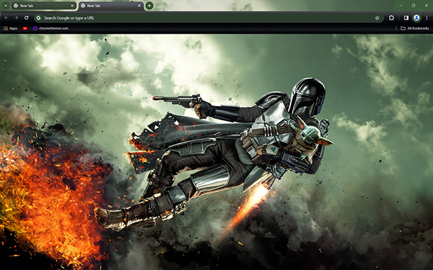Focus the Search Google or type a URL field
The height and width of the screenshot is (270, 433).
[x=209, y=18]
